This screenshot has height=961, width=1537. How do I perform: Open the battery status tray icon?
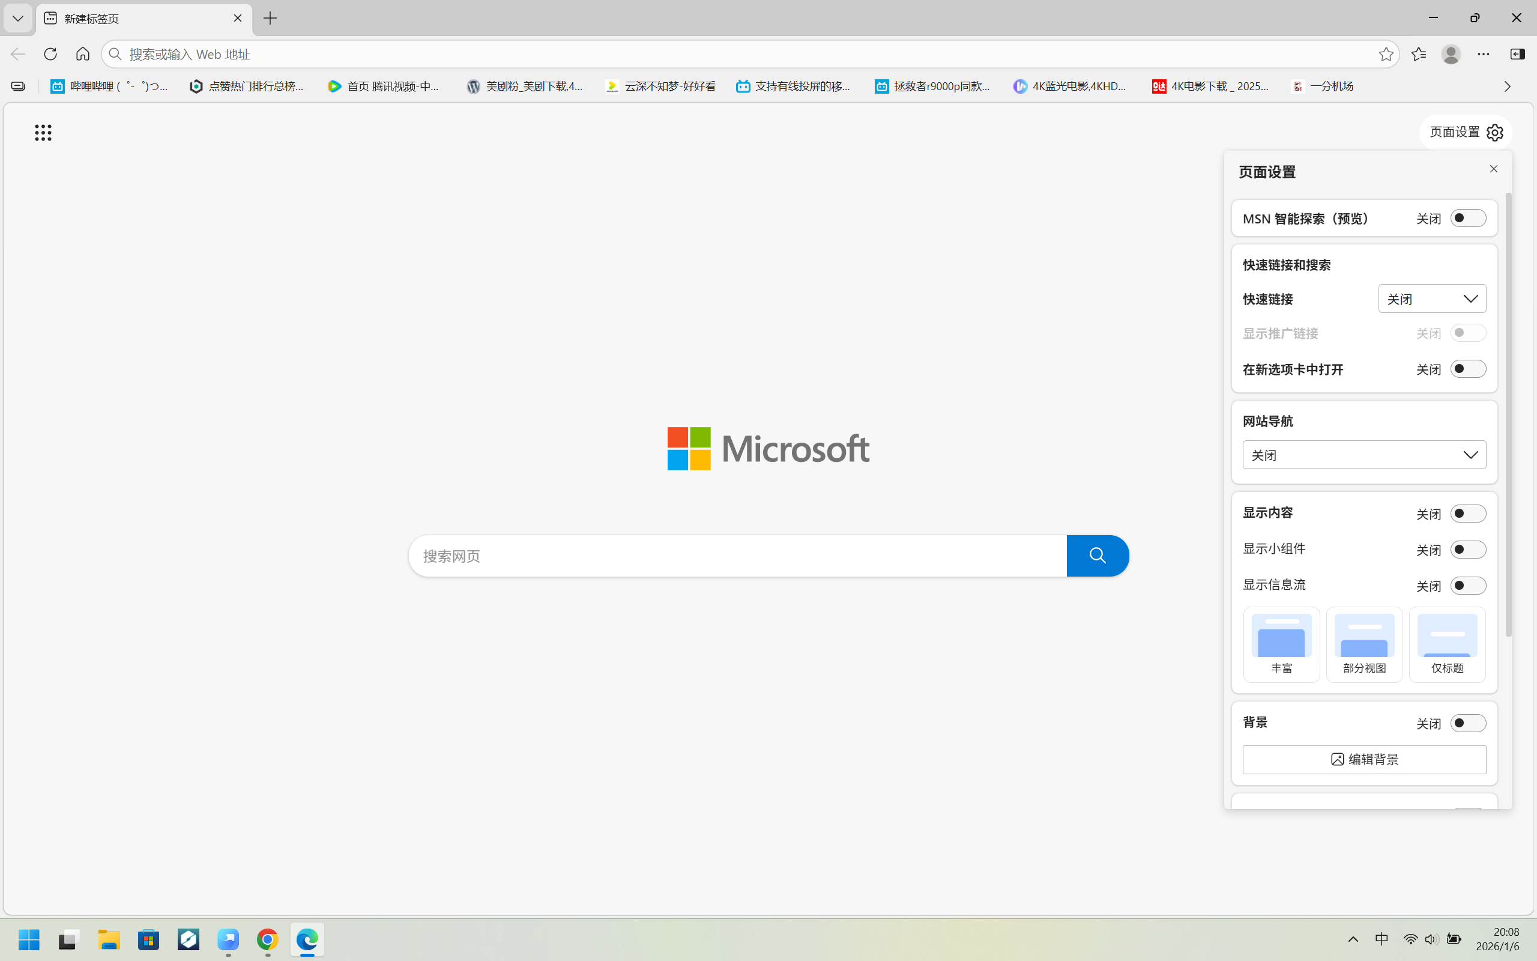[x=1454, y=939]
